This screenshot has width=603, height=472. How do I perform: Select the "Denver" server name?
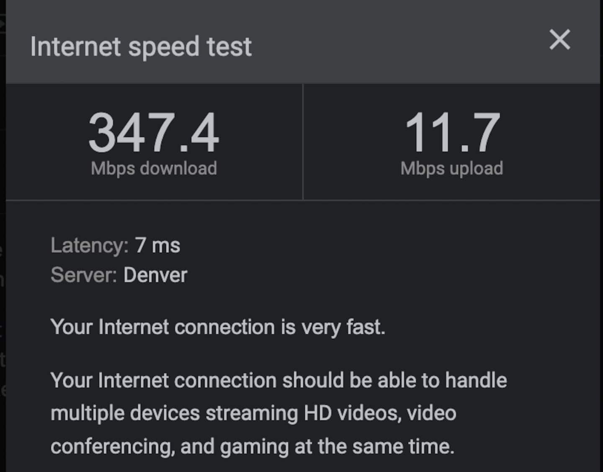(x=155, y=275)
